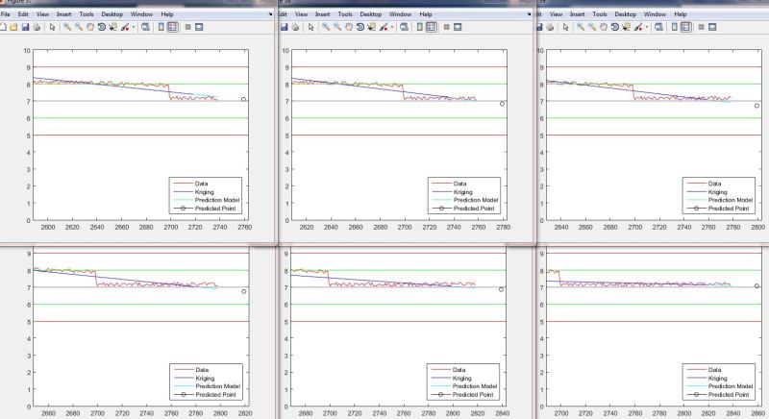Click Predicted Point marker in top-left plot

(243, 100)
